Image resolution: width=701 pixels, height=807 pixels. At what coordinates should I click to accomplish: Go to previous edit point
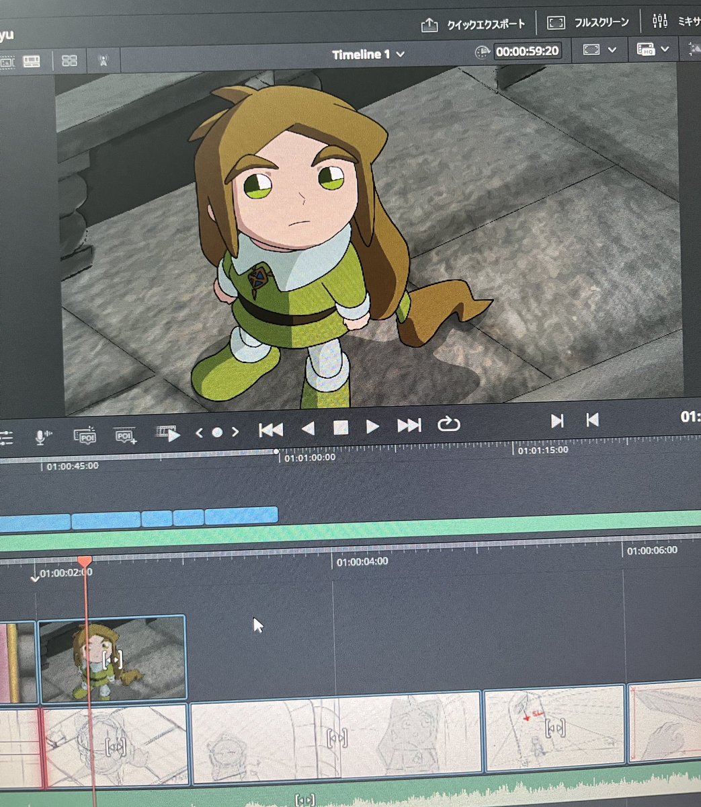coord(592,420)
